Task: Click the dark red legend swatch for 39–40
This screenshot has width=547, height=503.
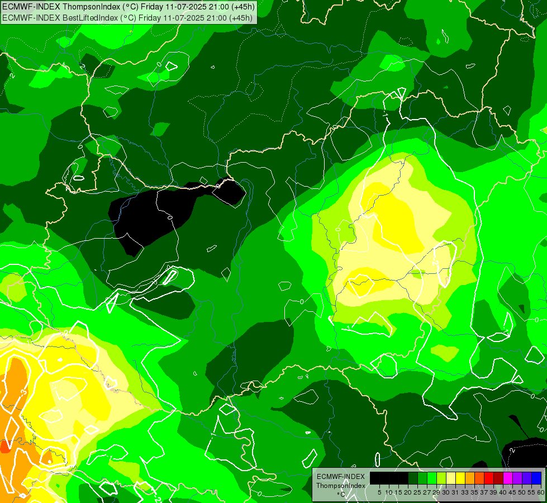Action: 498,478
